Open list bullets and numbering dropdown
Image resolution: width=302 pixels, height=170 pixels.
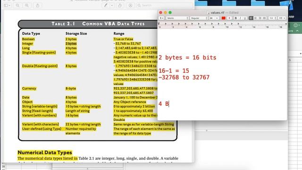coord(282,18)
